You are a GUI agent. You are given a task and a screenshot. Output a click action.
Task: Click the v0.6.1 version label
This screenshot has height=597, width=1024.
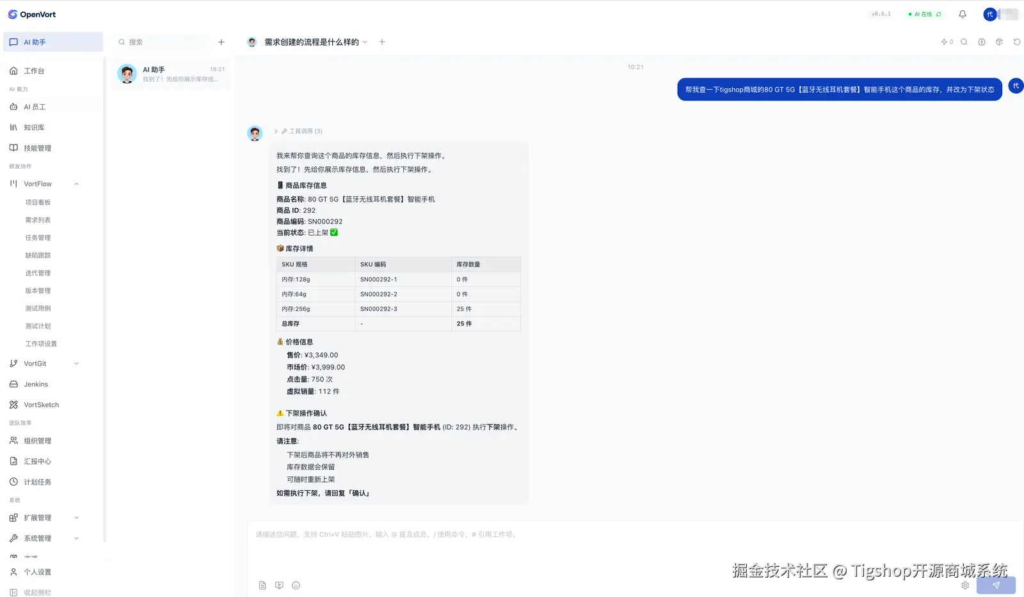881,14
